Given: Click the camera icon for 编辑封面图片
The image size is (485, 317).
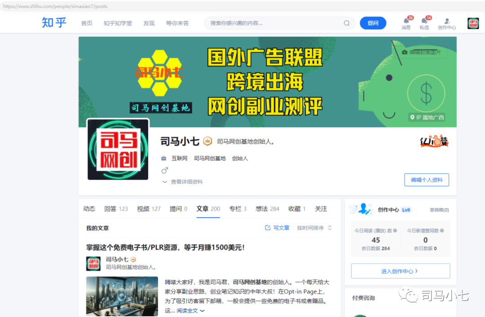Looking at the screenshot, I should [x=405, y=52].
